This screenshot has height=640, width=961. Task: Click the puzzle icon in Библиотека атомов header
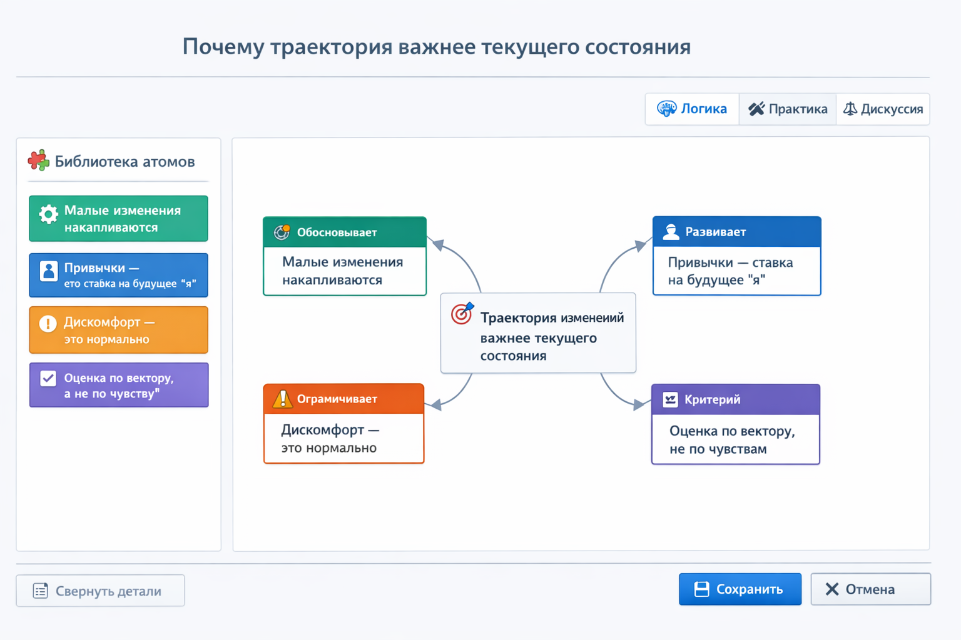click(38, 161)
